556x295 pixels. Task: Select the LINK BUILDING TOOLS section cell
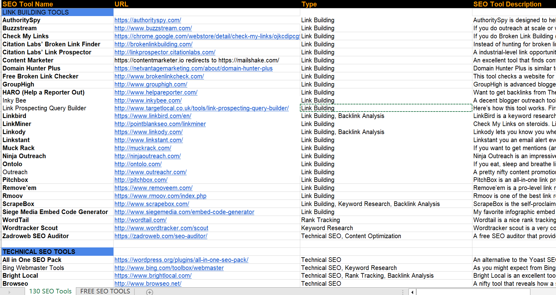[x=57, y=12]
